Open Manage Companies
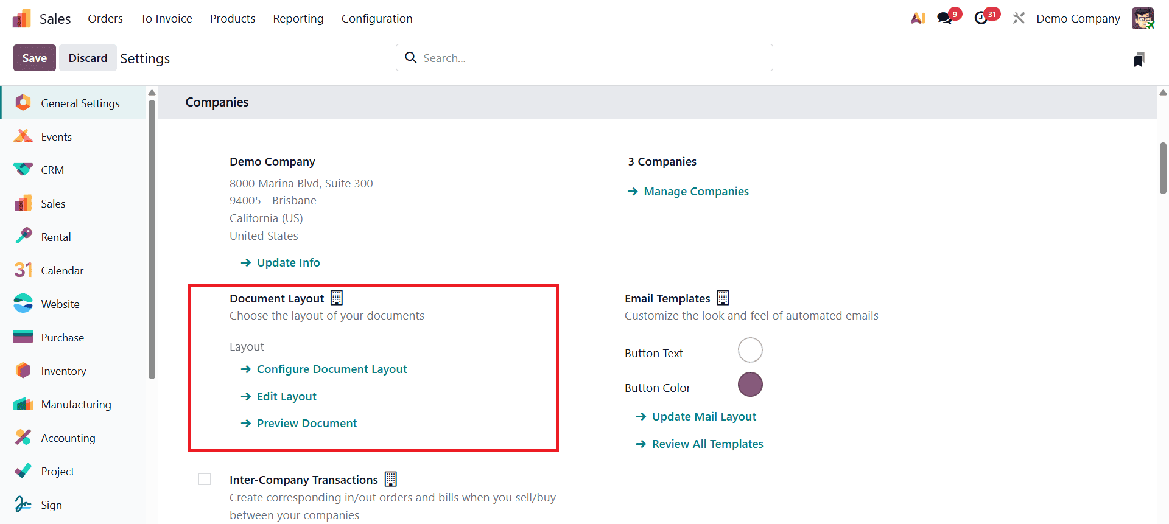Screen dimensions: 1169x524 tap(696, 191)
